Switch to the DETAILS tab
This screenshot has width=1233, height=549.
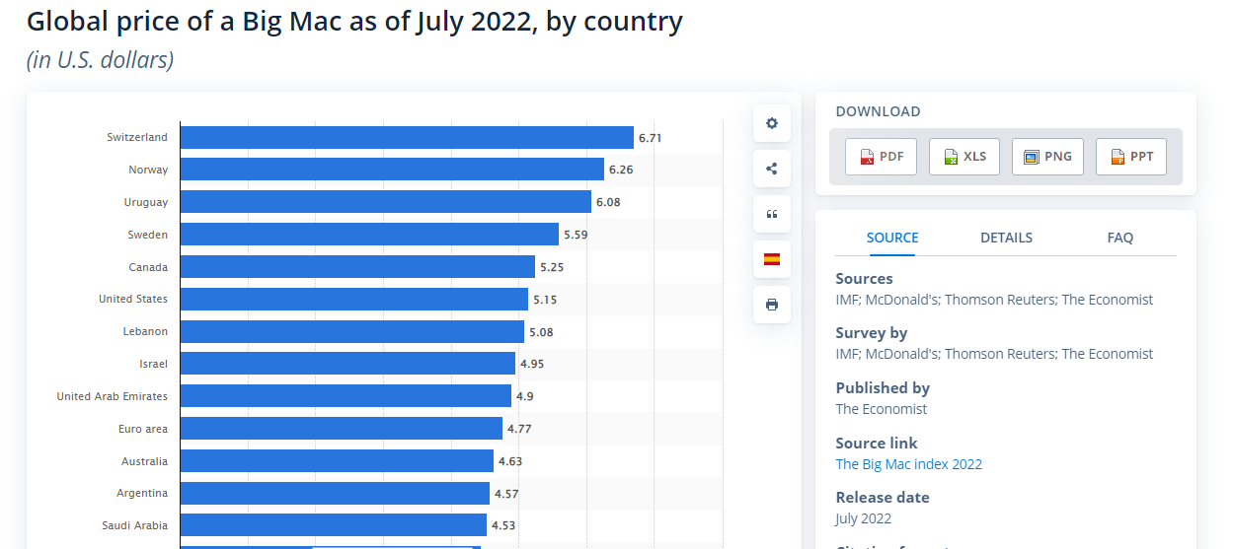tap(1006, 238)
